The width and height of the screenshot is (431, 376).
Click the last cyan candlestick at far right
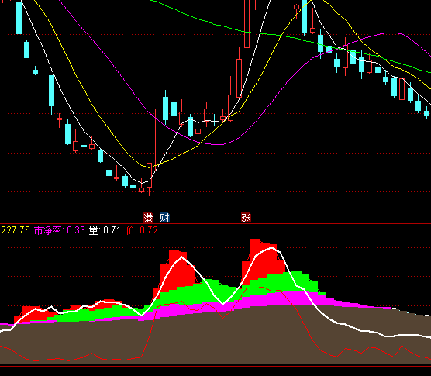tap(426, 112)
